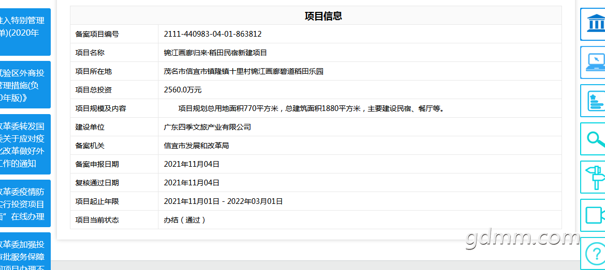The image size is (605, 270).
Task: Open the 改革委转发国 notice link
Action: click(25, 144)
